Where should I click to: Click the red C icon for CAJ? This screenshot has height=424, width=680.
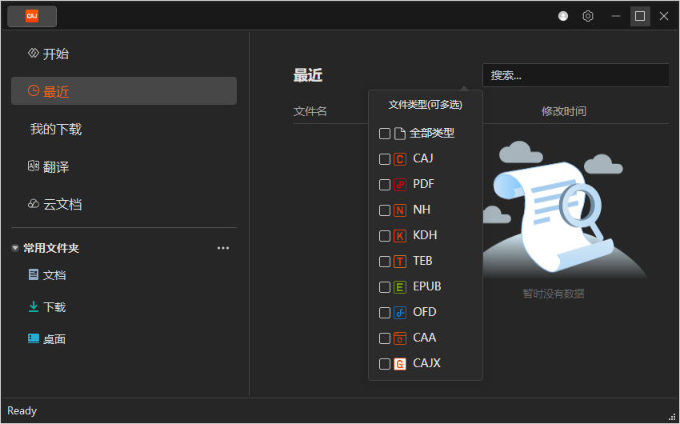400,159
